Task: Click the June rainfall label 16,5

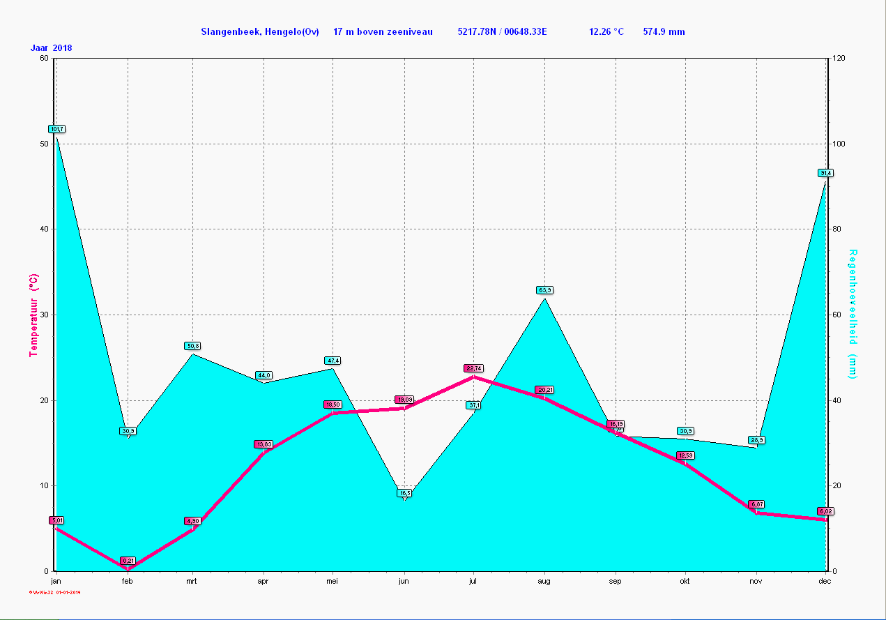Action: [404, 493]
